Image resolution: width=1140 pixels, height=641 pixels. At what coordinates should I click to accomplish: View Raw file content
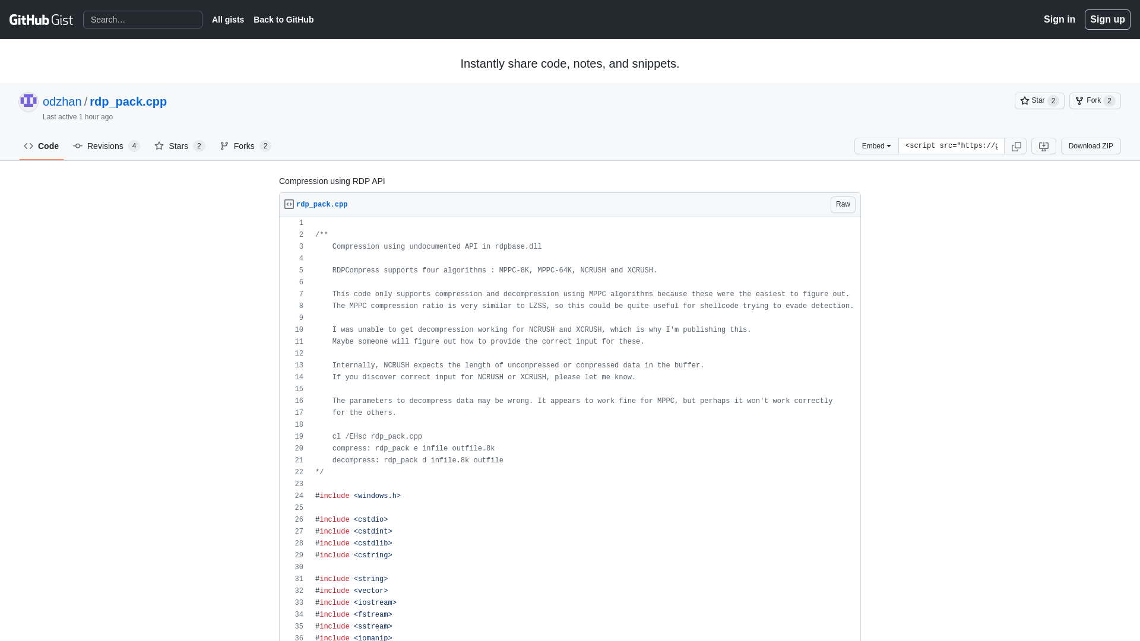tap(843, 204)
